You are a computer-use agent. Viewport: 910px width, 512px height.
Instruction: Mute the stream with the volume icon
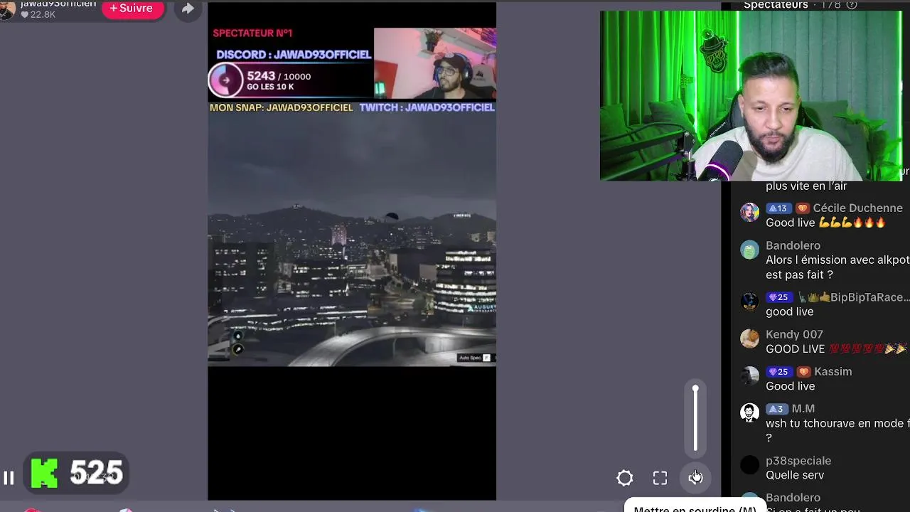(695, 478)
